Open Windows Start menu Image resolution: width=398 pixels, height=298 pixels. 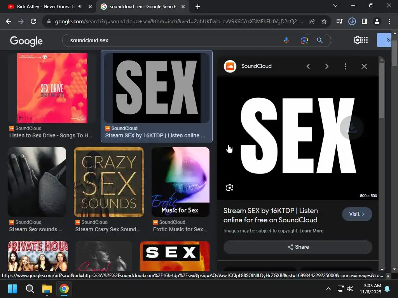click(x=12, y=289)
